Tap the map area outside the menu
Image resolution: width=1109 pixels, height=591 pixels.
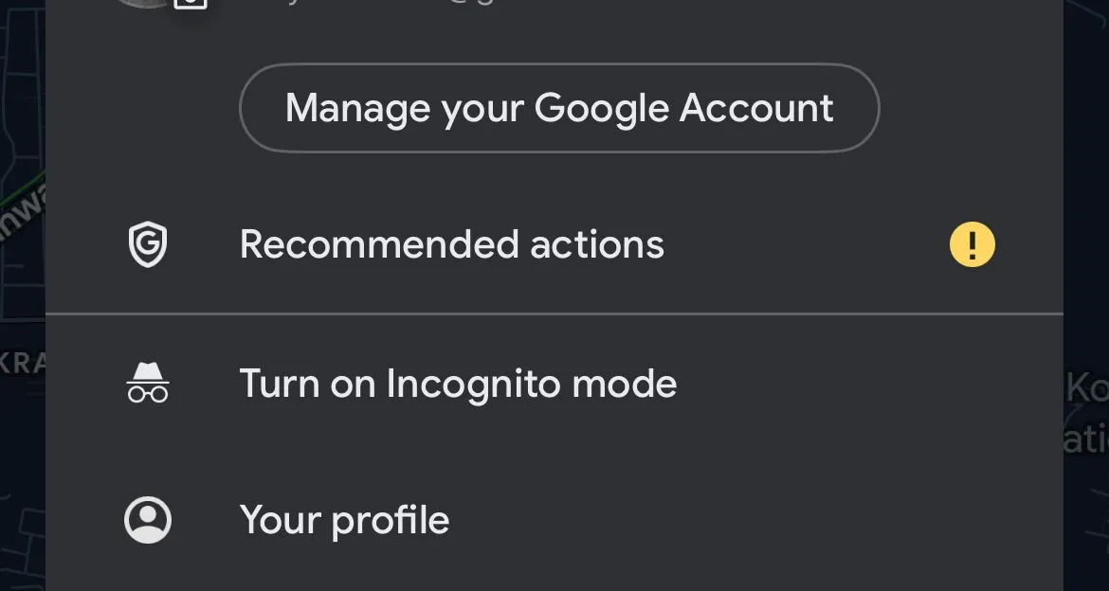coord(24,379)
